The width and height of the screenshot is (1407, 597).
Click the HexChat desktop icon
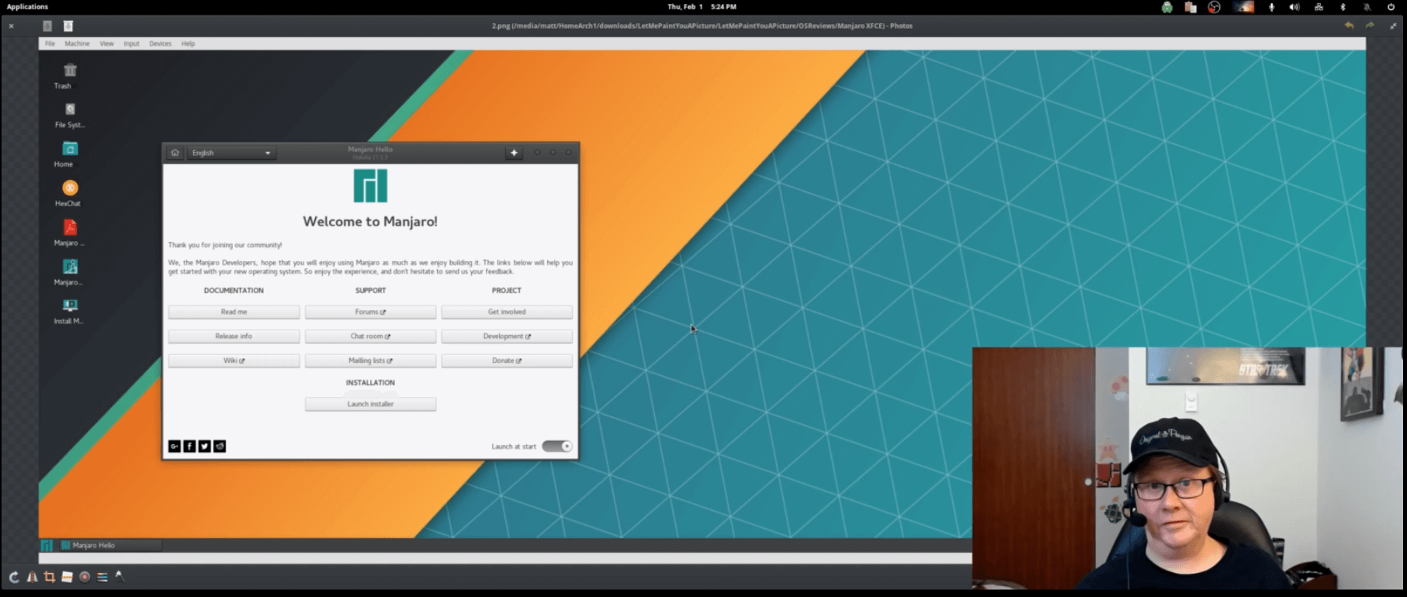(x=70, y=188)
